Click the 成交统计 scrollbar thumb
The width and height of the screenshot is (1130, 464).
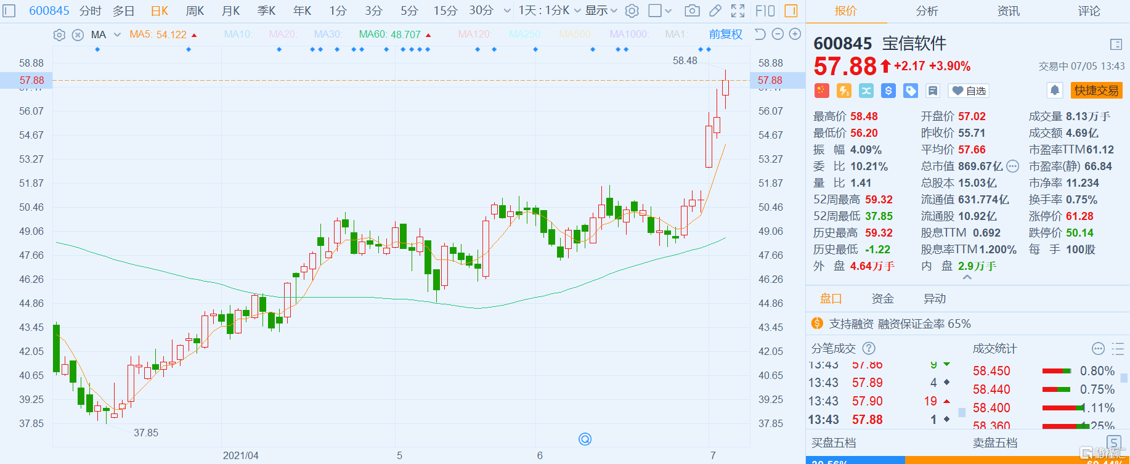1124,378
